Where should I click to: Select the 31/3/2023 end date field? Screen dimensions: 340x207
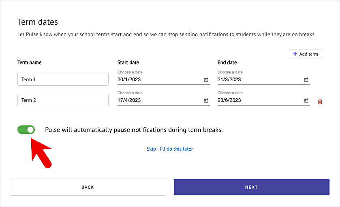[x=263, y=80]
